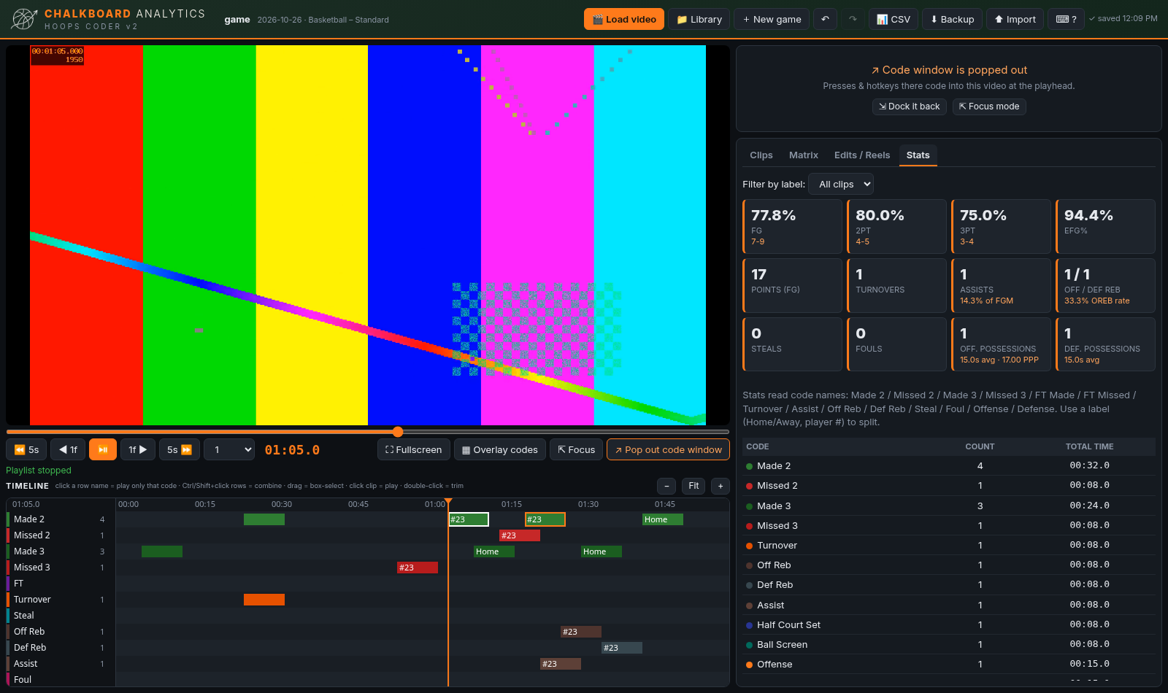Click the orange timeline playhead marker
Viewport: 1168px width, 693px height.
(x=448, y=502)
